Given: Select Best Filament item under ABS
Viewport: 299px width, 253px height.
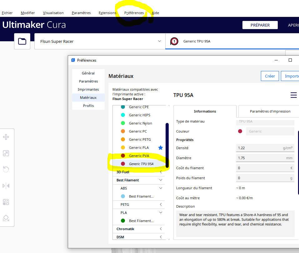Looking at the screenshot, I should click(139, 196).
